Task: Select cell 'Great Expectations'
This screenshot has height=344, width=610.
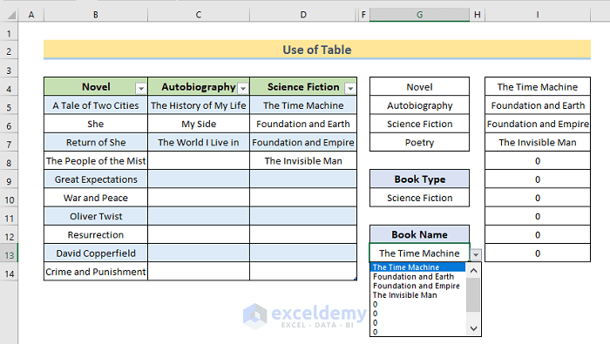Action: [96, 179]
